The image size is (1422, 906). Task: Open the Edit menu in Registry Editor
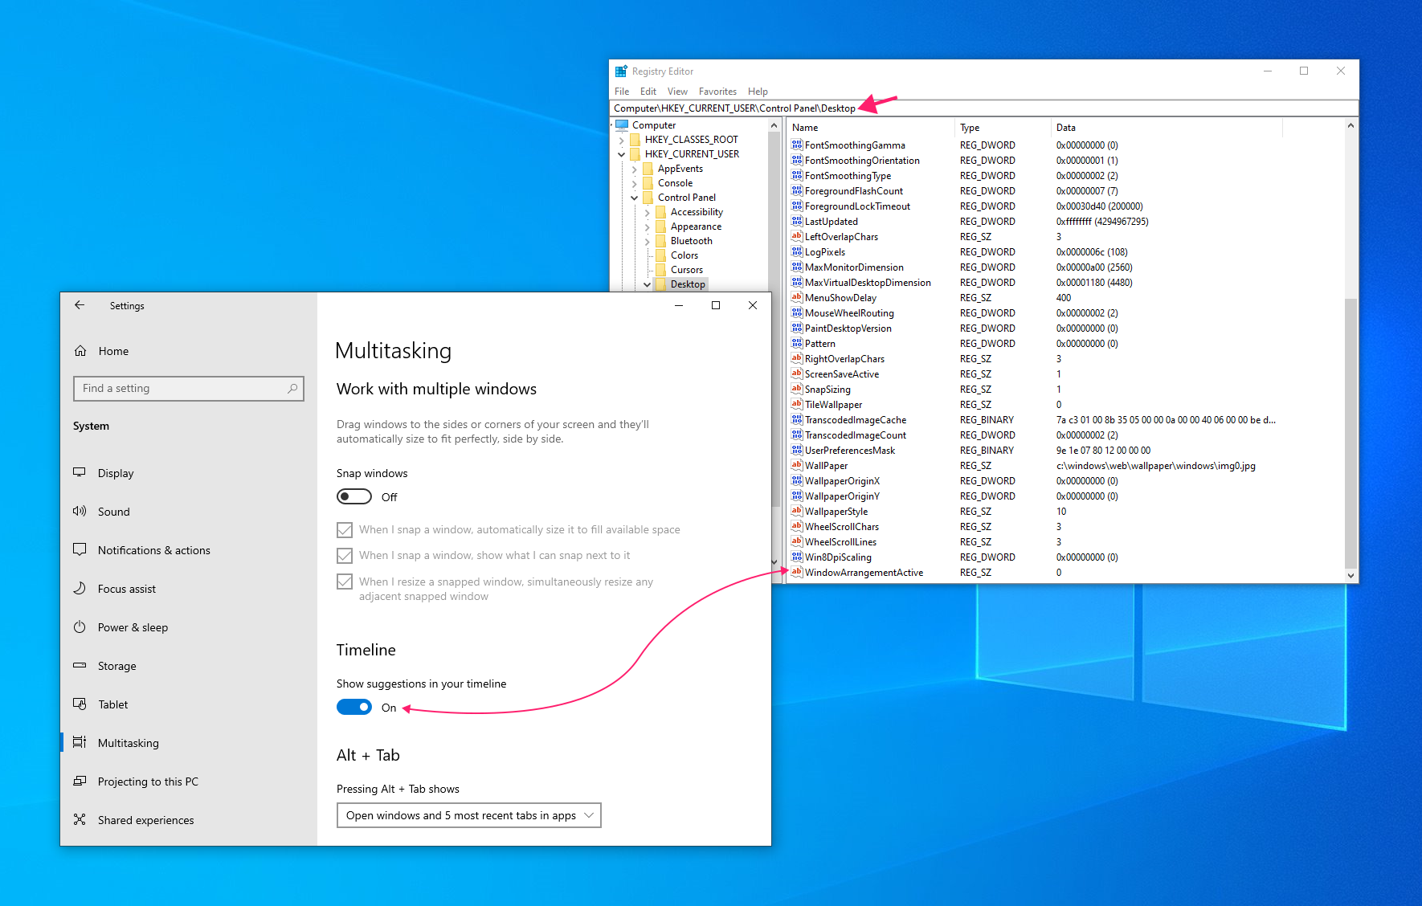tap(648, 92)
